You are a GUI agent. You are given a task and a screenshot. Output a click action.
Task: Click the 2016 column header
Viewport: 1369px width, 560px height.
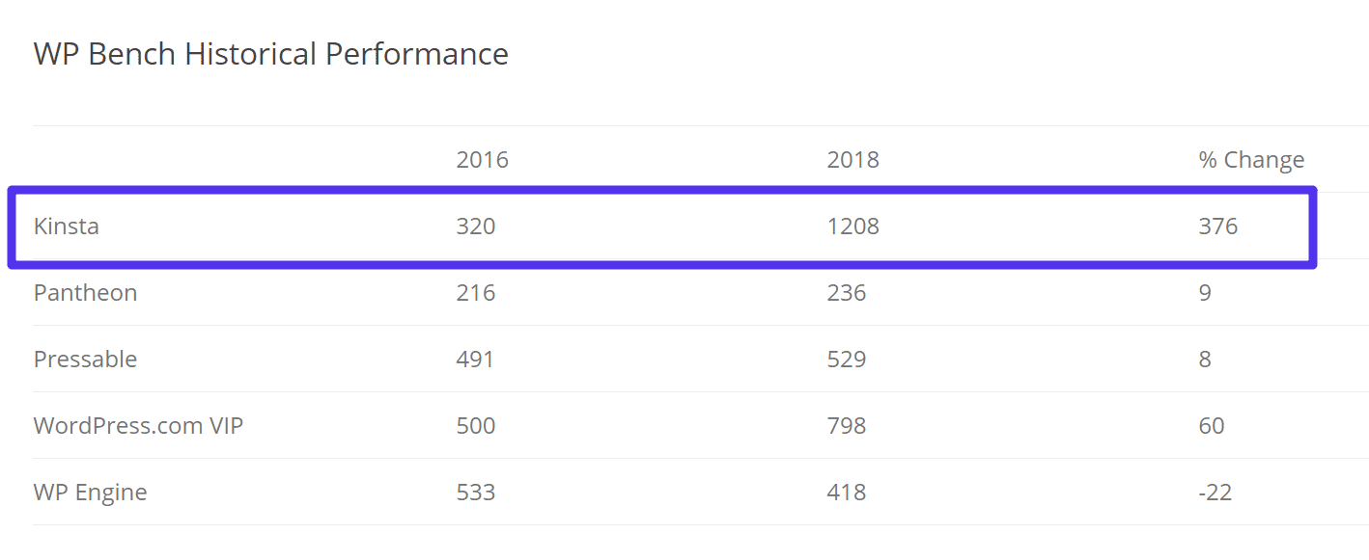482,160
